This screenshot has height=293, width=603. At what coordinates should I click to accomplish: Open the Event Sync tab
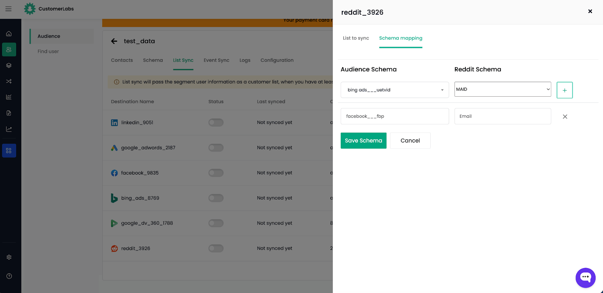point(216,60)
